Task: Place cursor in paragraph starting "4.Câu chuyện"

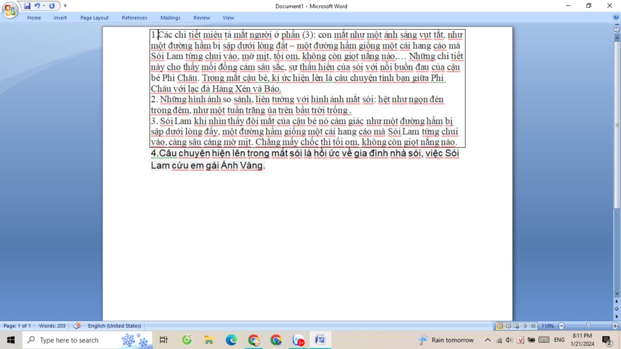Action: point(305,159)
